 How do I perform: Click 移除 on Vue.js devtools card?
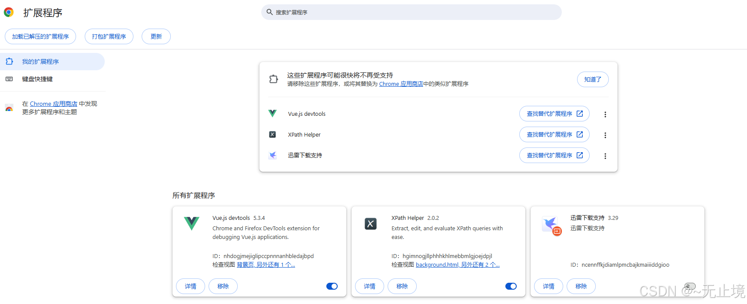223,286
